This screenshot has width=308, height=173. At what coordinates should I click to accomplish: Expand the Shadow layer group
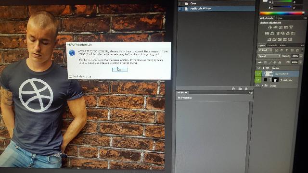[x=264, y=68]
